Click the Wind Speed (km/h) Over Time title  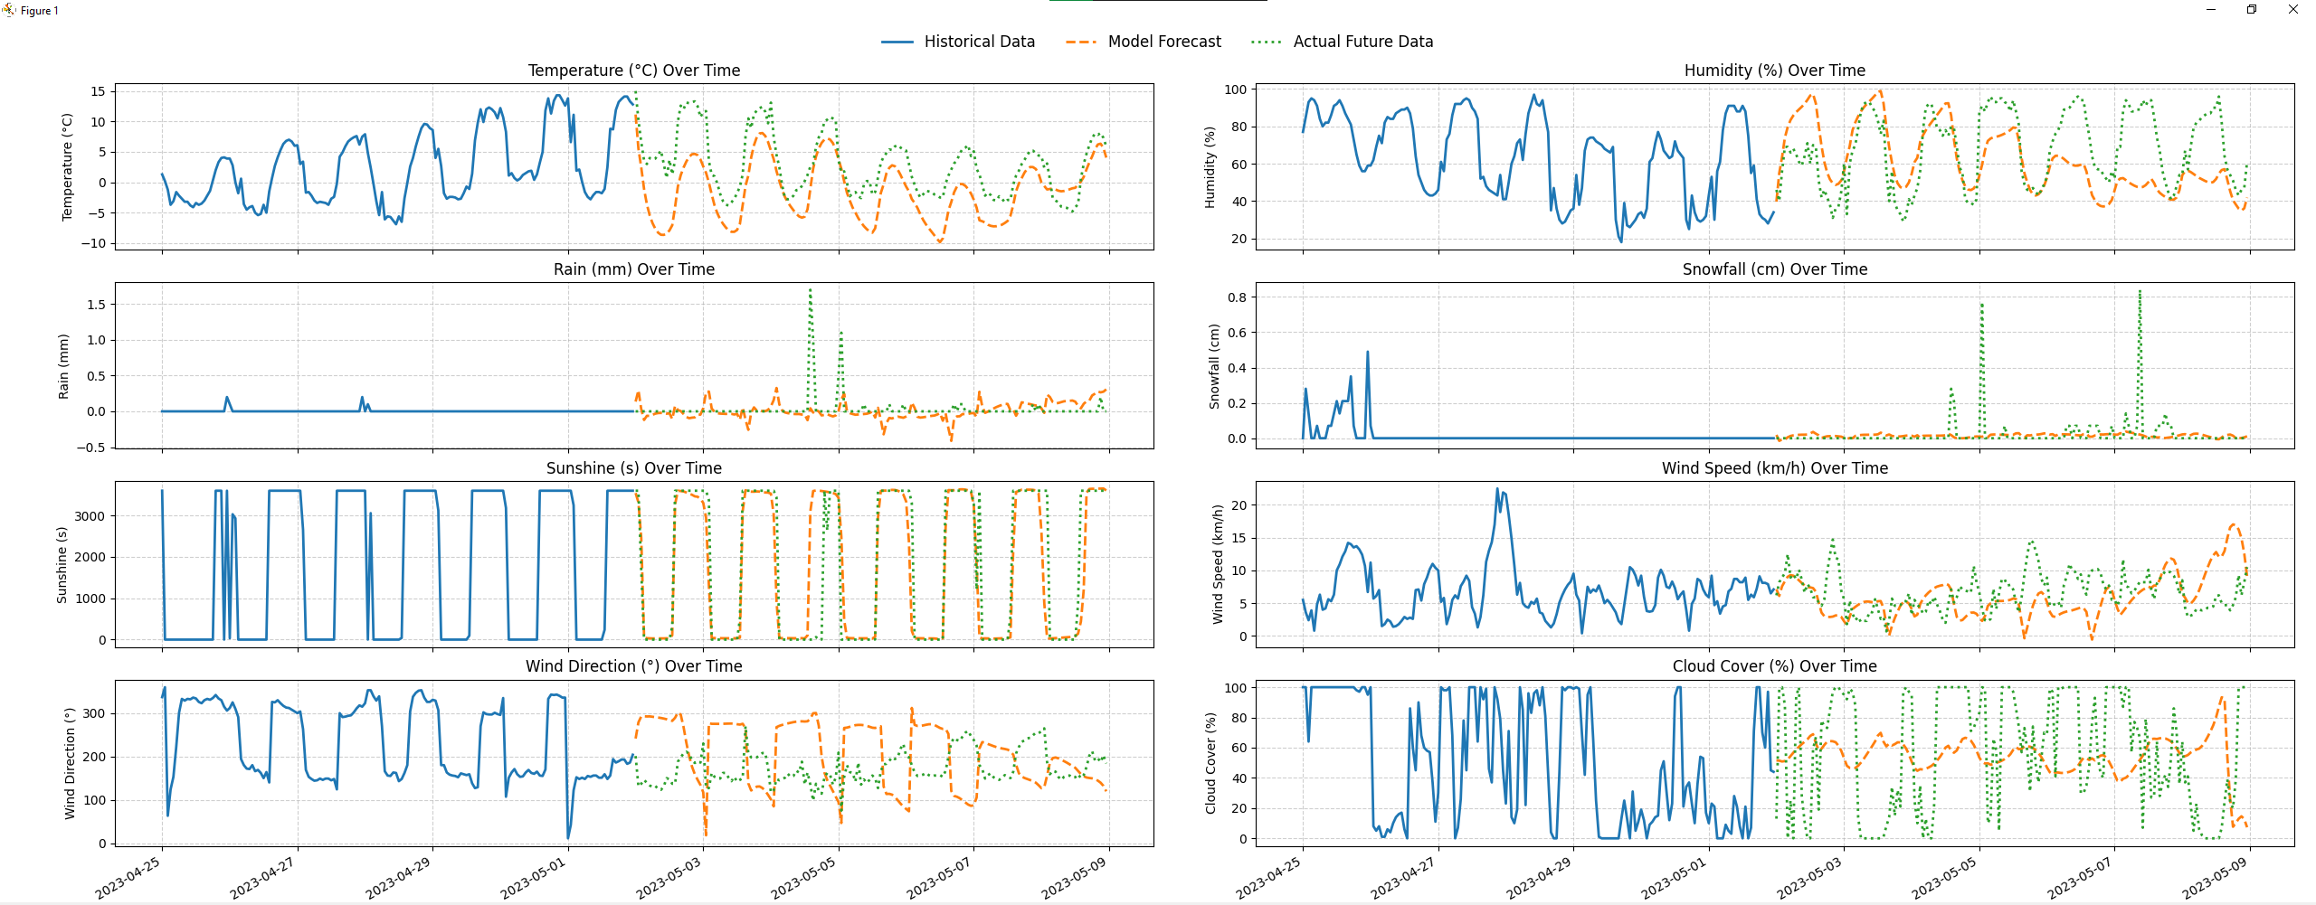click(1774, 468)
